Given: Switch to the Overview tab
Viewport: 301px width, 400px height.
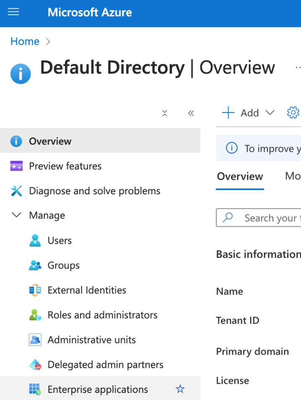Looking at the screenshot, I should point(240,176).
